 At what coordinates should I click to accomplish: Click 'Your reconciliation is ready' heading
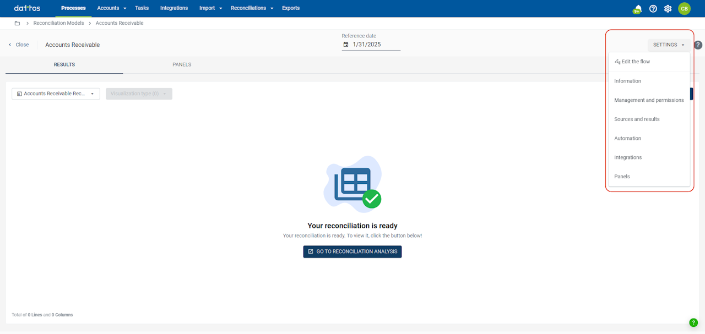352,226
